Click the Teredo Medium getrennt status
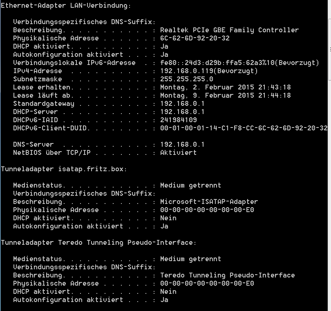The height and width of the screenshot is (311, 331). coord(190,259)
